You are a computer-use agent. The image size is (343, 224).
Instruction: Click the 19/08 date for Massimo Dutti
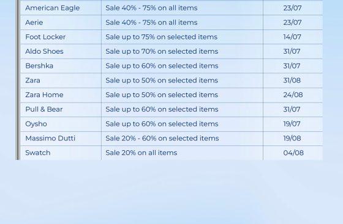click(x=292, y=138)
